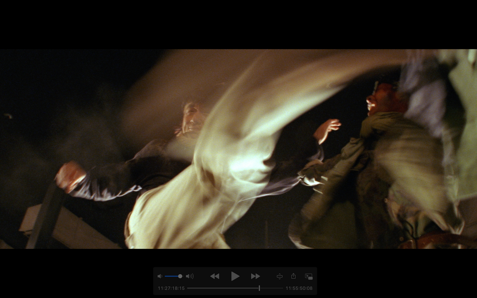
Task: Open the video fit-to-screen options
Action: click(279, 276)
